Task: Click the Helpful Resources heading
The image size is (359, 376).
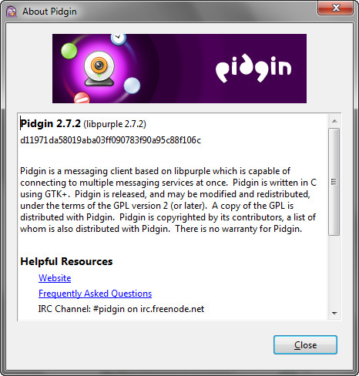Action: tap(66, 261)
